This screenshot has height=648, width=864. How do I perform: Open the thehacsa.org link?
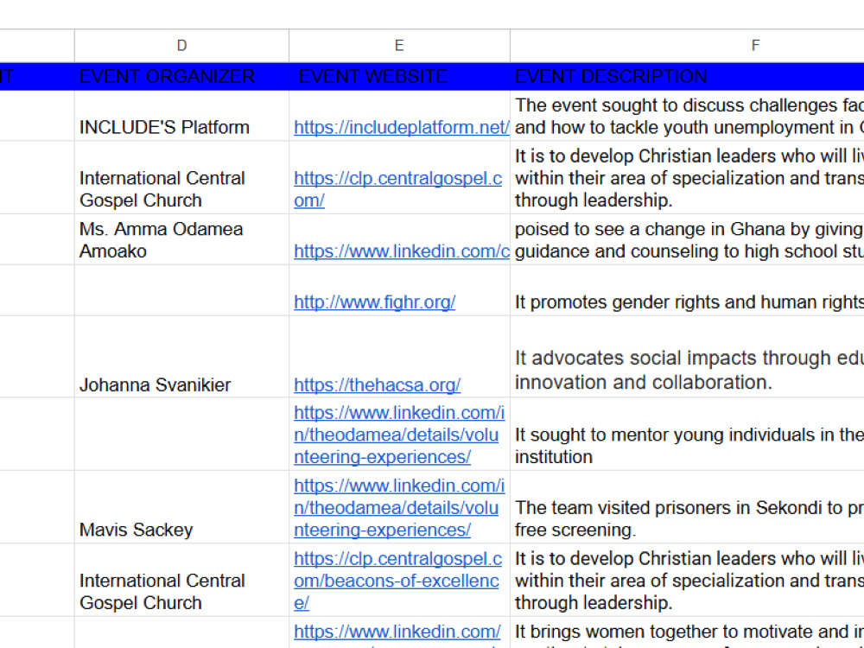point(377,384)
